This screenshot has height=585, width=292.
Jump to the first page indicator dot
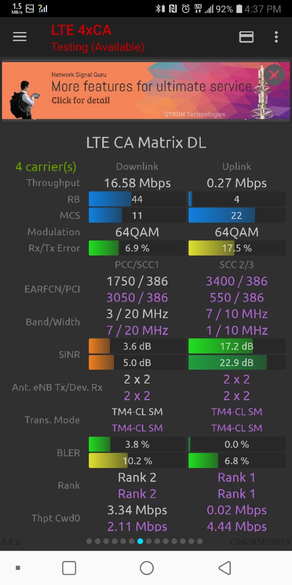[x=89, y=541]
